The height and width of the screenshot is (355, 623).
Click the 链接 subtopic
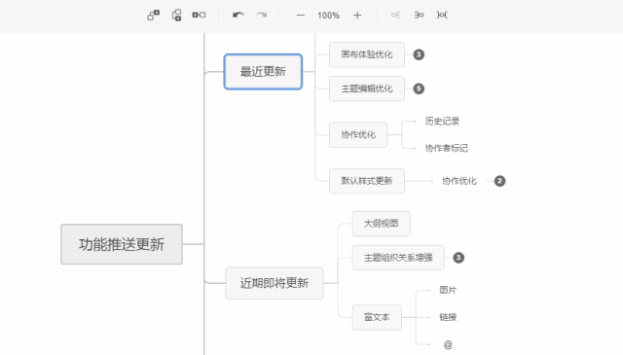pyautogui.click(x=448, y=317)
